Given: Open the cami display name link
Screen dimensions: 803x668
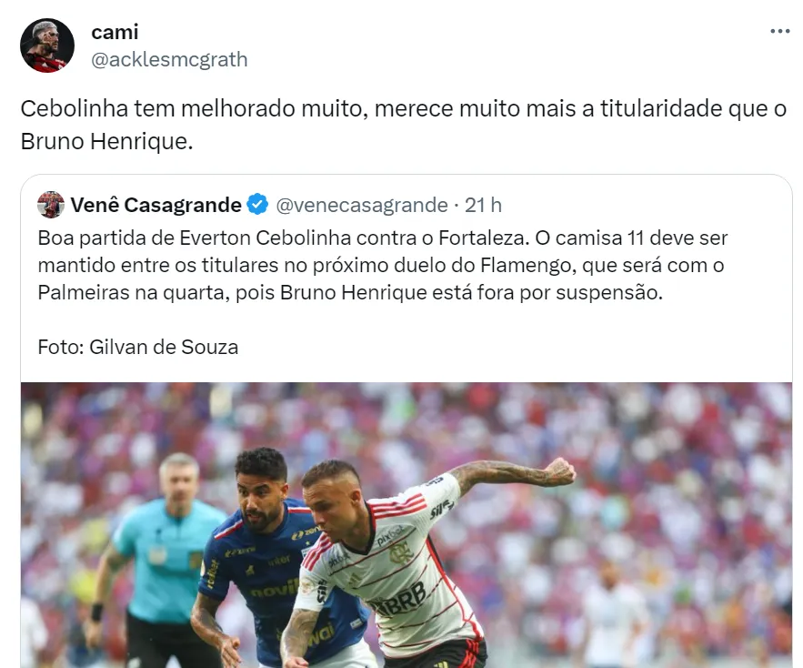Looking at the screenshot, I should point(115,32).
